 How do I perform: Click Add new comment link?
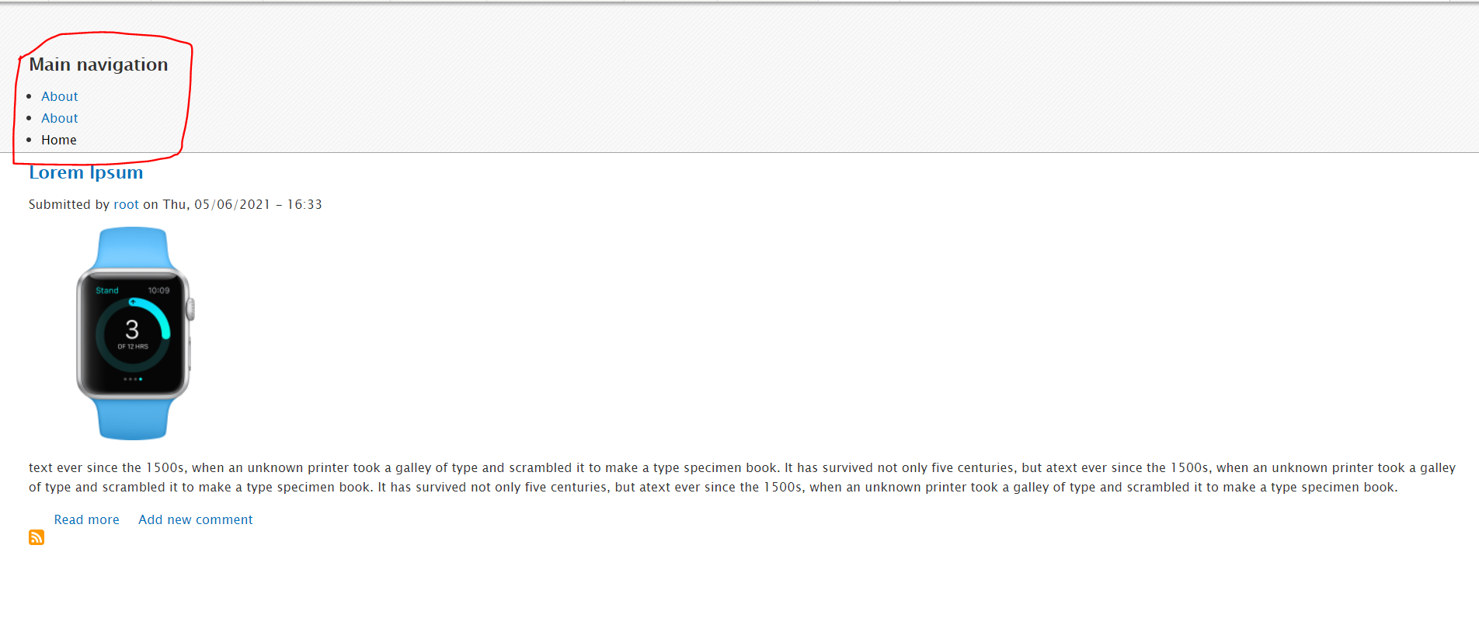pyautogui.click(x=196, y=519)
